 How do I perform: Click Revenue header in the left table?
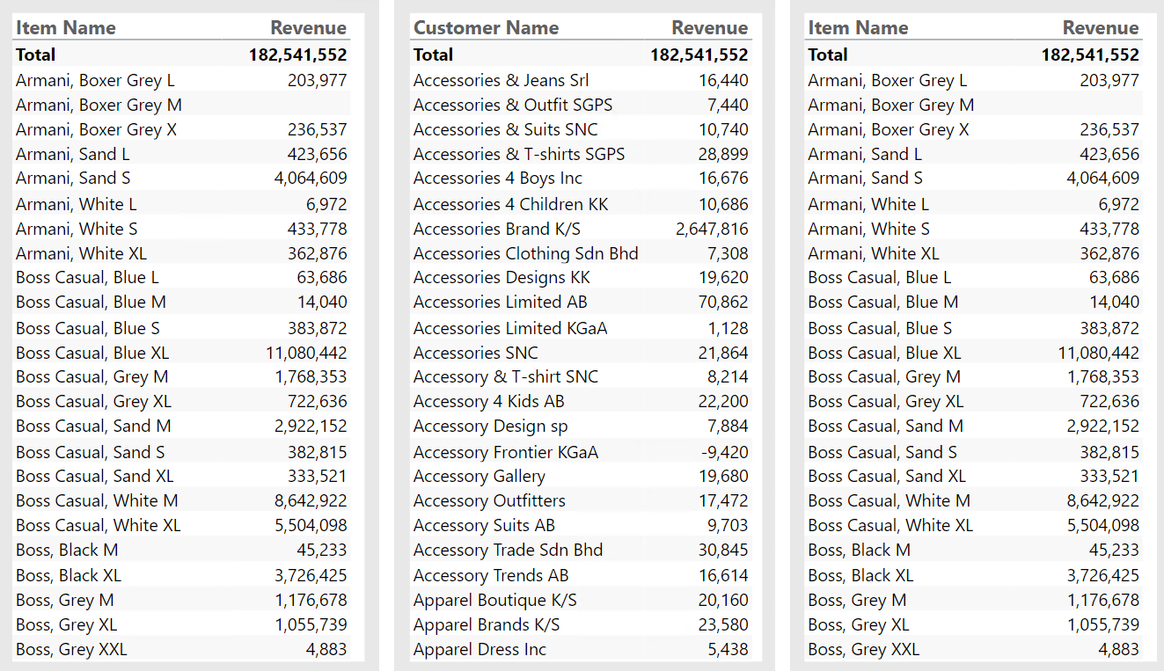[x=308, y=27]
